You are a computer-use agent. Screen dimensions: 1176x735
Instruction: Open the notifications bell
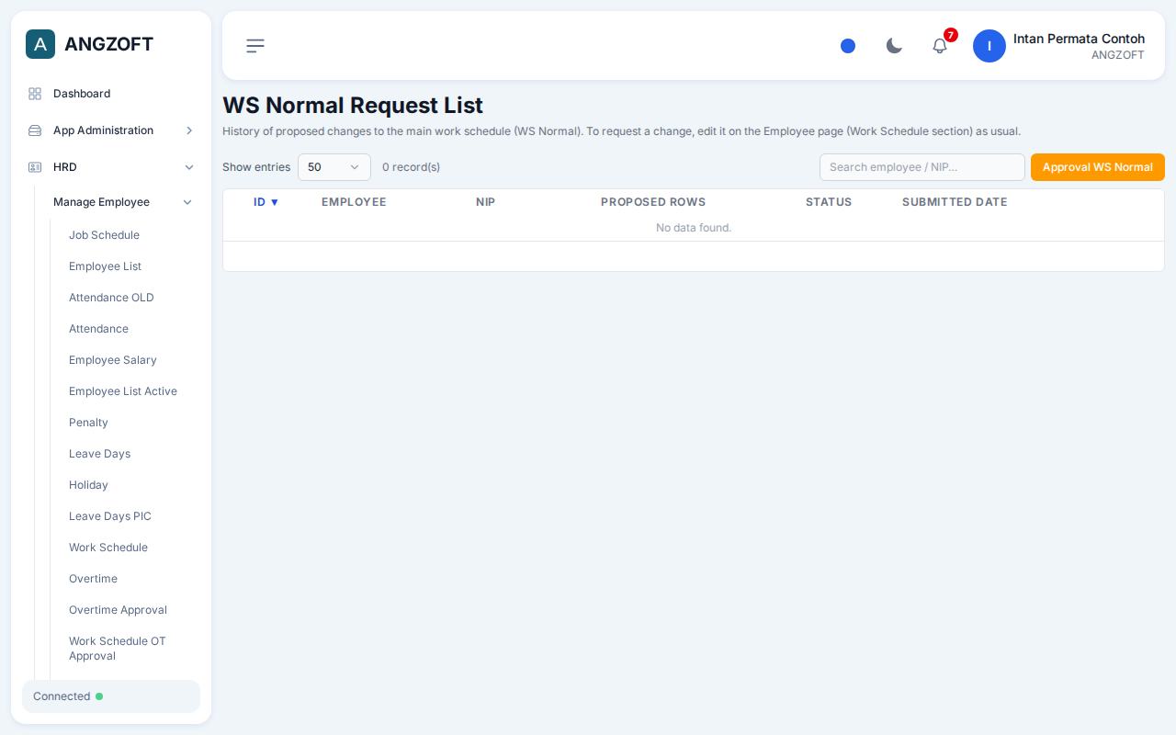tap(940, 46)
